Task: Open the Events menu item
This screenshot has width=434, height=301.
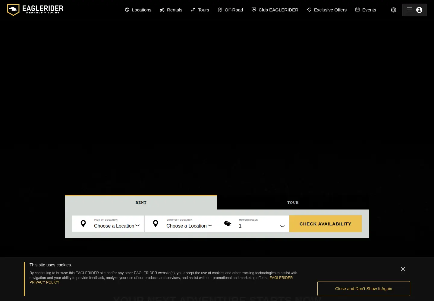Action: point(366,10)
